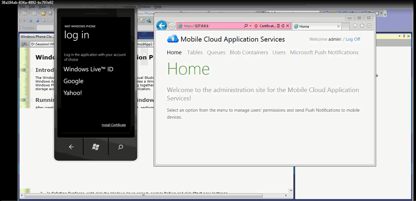Close the Home browser tab

pyautogui.click(x=338, y=26)
